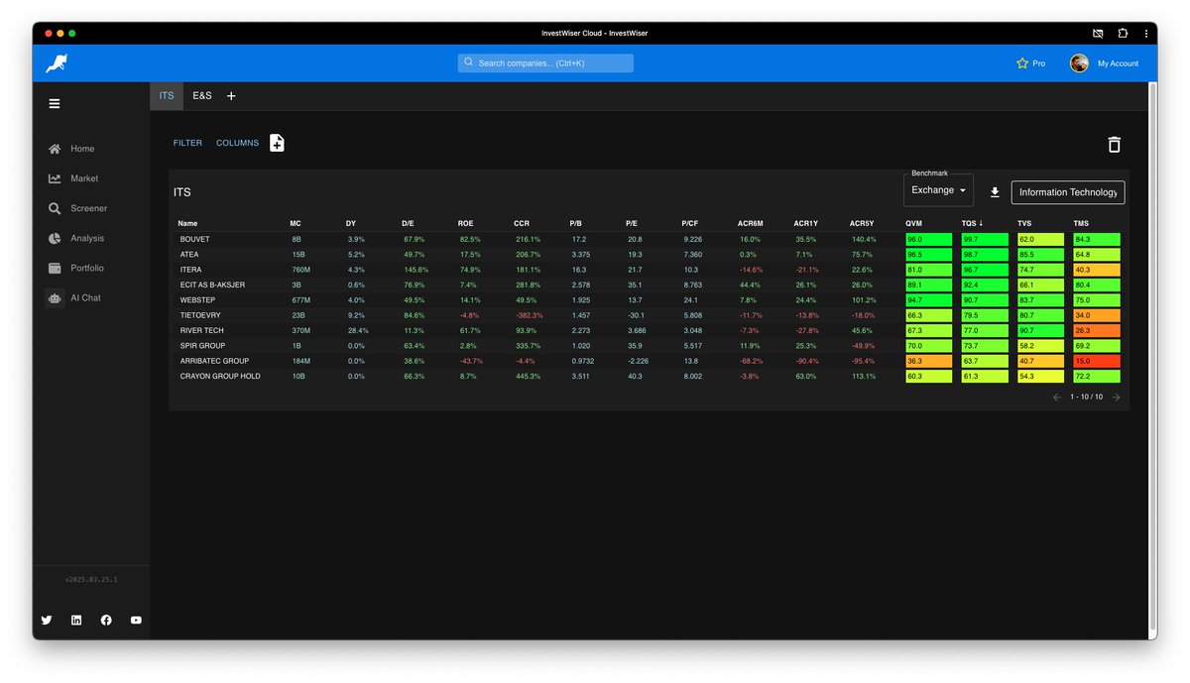Open RIVER TECH company entry

[x=201, y=330]
